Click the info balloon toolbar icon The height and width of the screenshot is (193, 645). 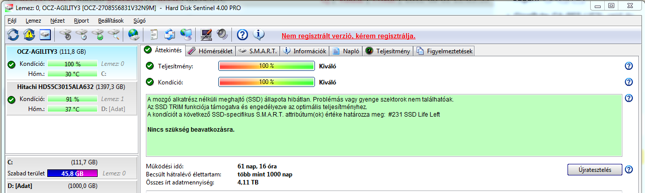click(x=259, y=35)
